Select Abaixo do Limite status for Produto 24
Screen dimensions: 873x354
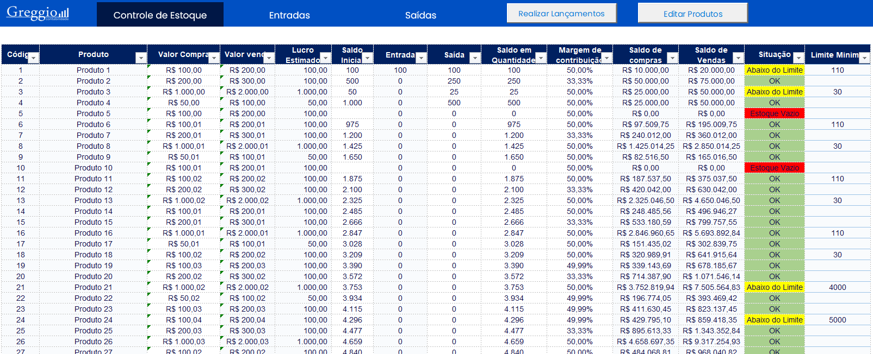pos(775,320)
